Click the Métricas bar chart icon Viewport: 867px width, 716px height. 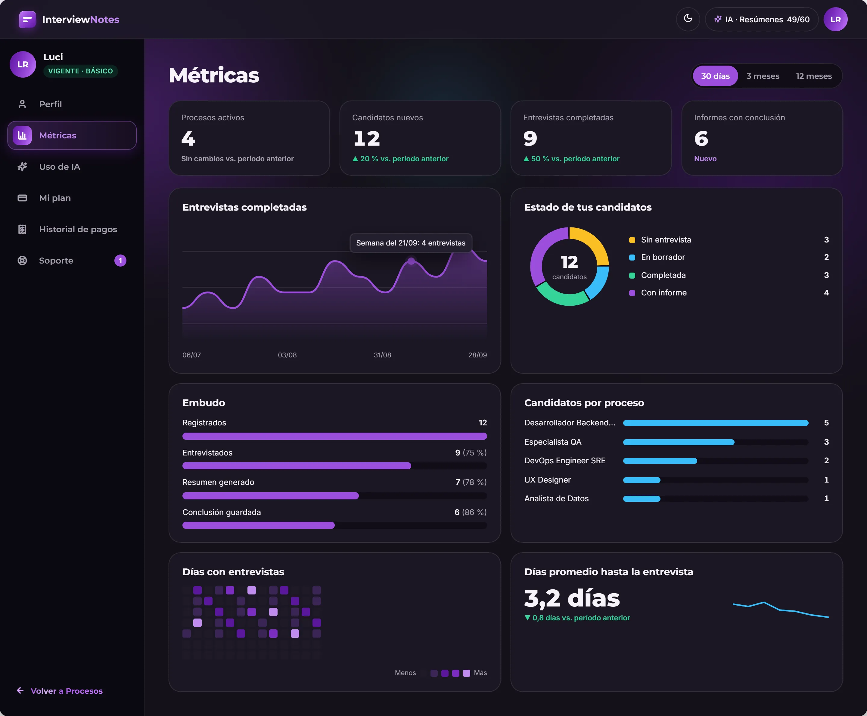point(22,135)
